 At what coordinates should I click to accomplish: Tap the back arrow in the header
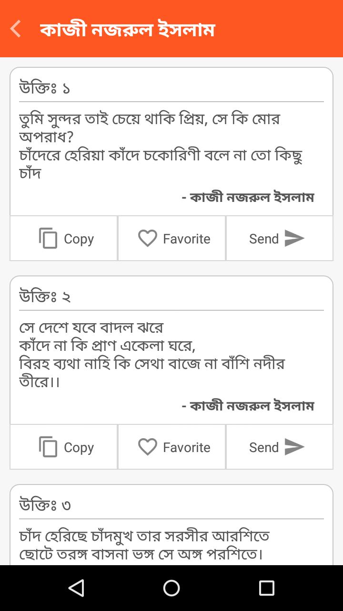click(x=16, y=29)
